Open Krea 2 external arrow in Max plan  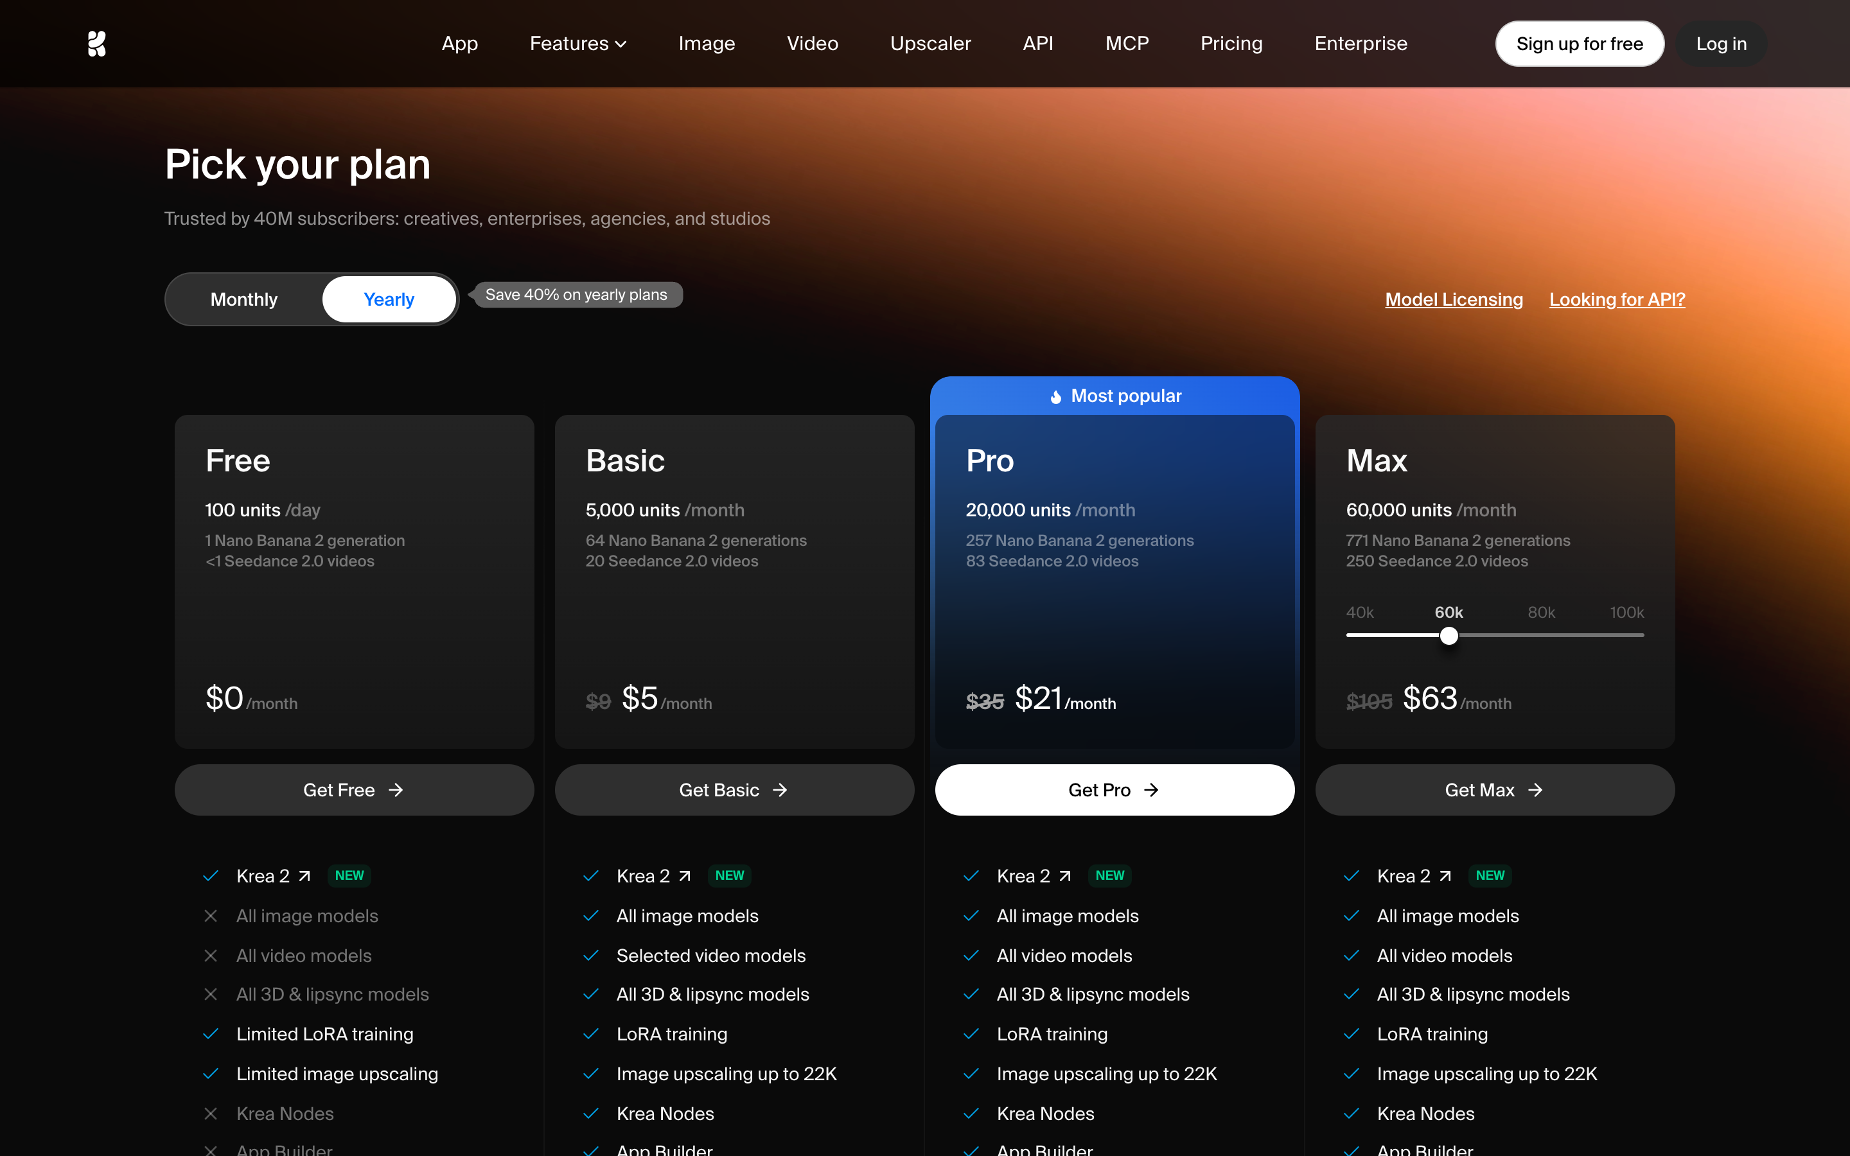pos(1445,876)
